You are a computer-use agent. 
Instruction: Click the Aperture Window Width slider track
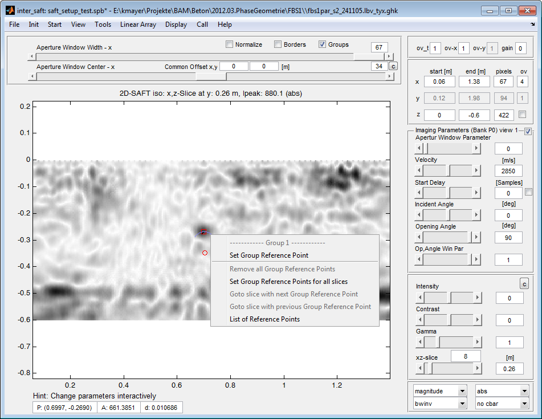[210, 56]
